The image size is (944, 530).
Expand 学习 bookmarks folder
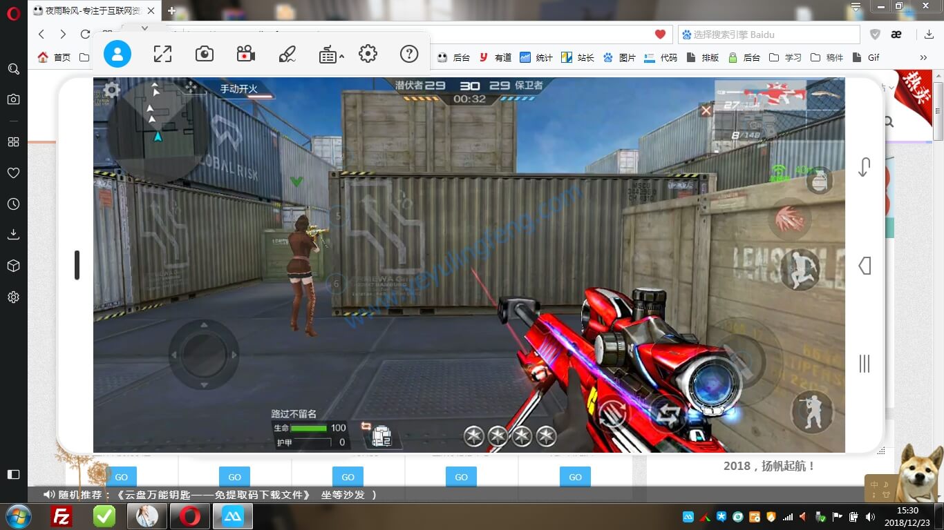785,58
